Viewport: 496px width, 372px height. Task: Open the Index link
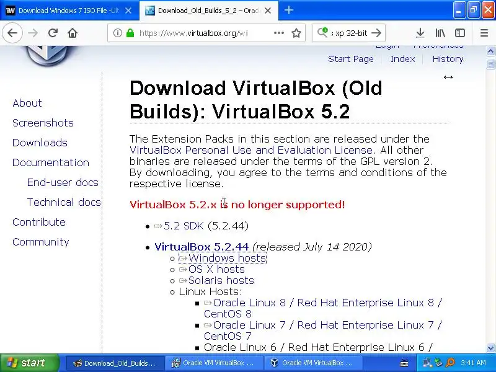(402, 59)
